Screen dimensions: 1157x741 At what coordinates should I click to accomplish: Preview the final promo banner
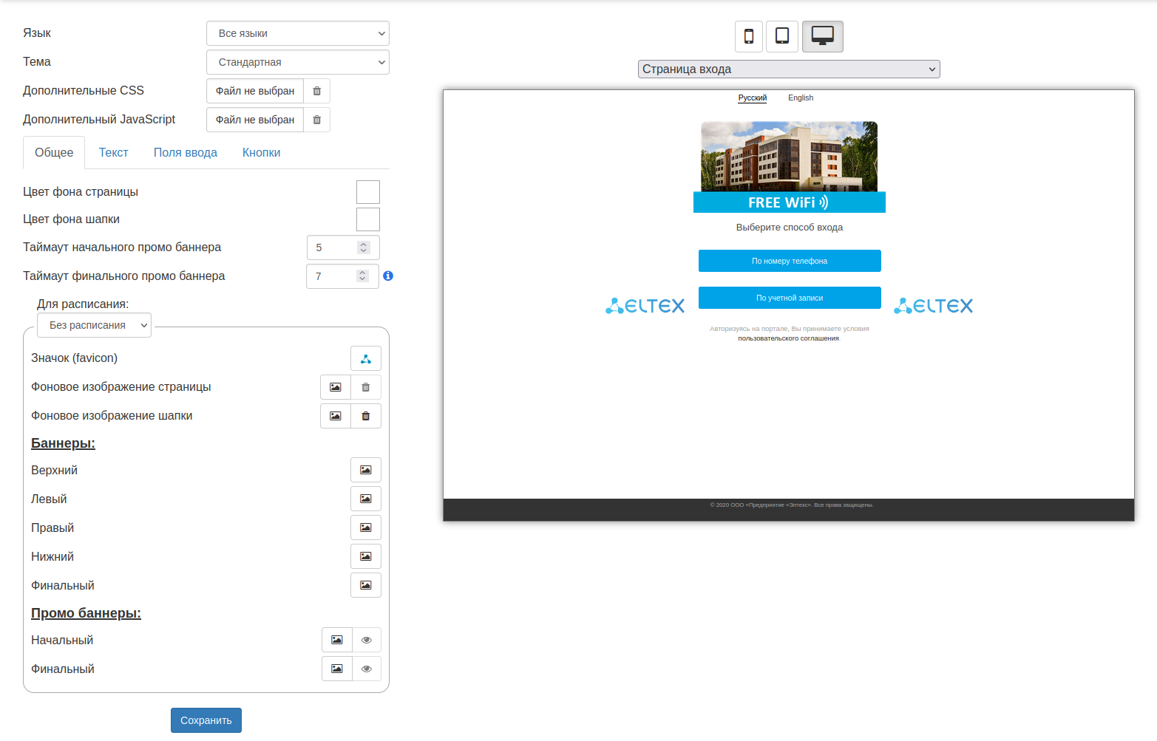pyautogui.click(x=366, y=669)
